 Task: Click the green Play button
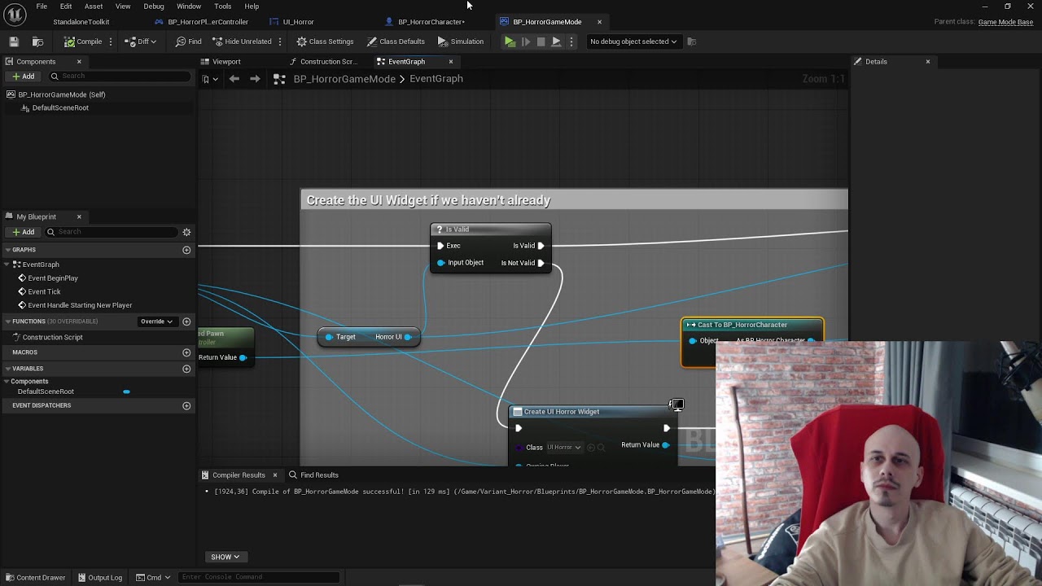coord(510,42)
